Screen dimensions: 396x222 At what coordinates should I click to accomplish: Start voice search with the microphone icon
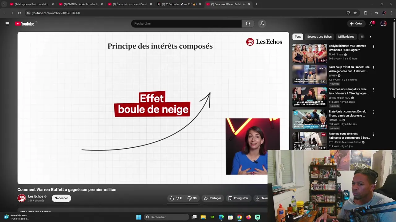262,23
